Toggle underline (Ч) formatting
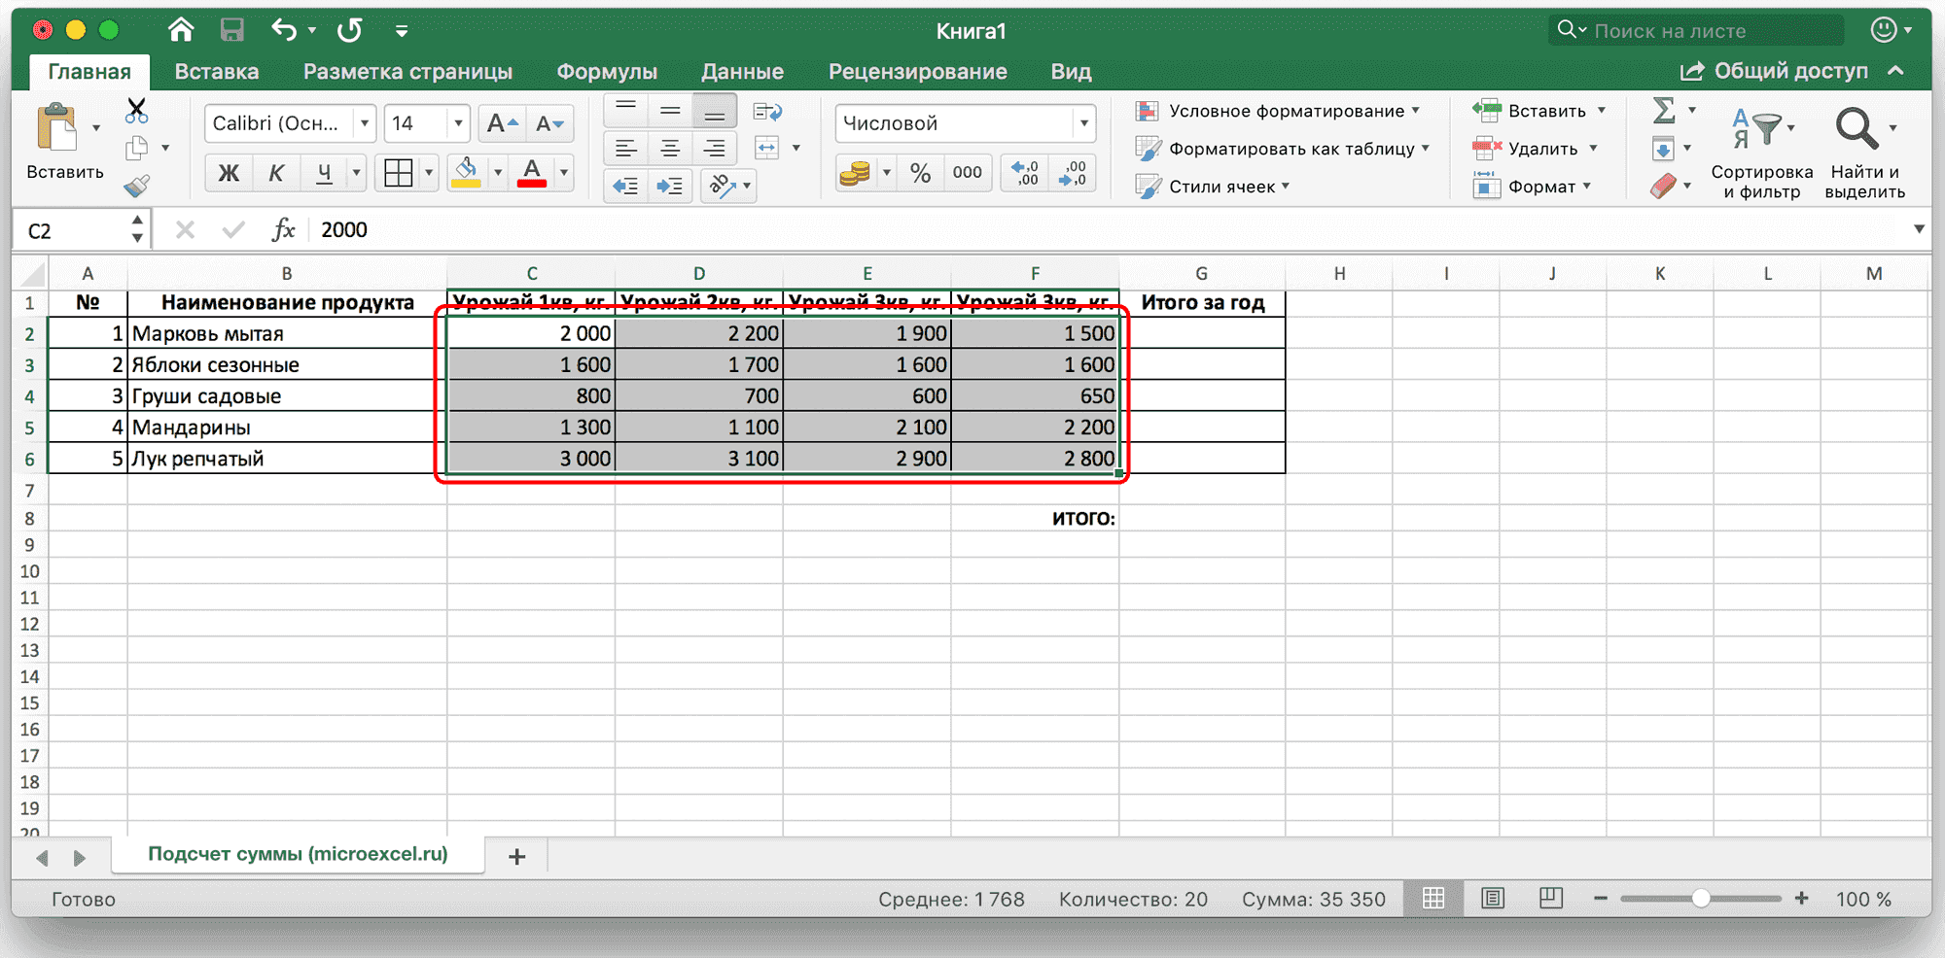The image size is (1945, 958). (323, 172)
